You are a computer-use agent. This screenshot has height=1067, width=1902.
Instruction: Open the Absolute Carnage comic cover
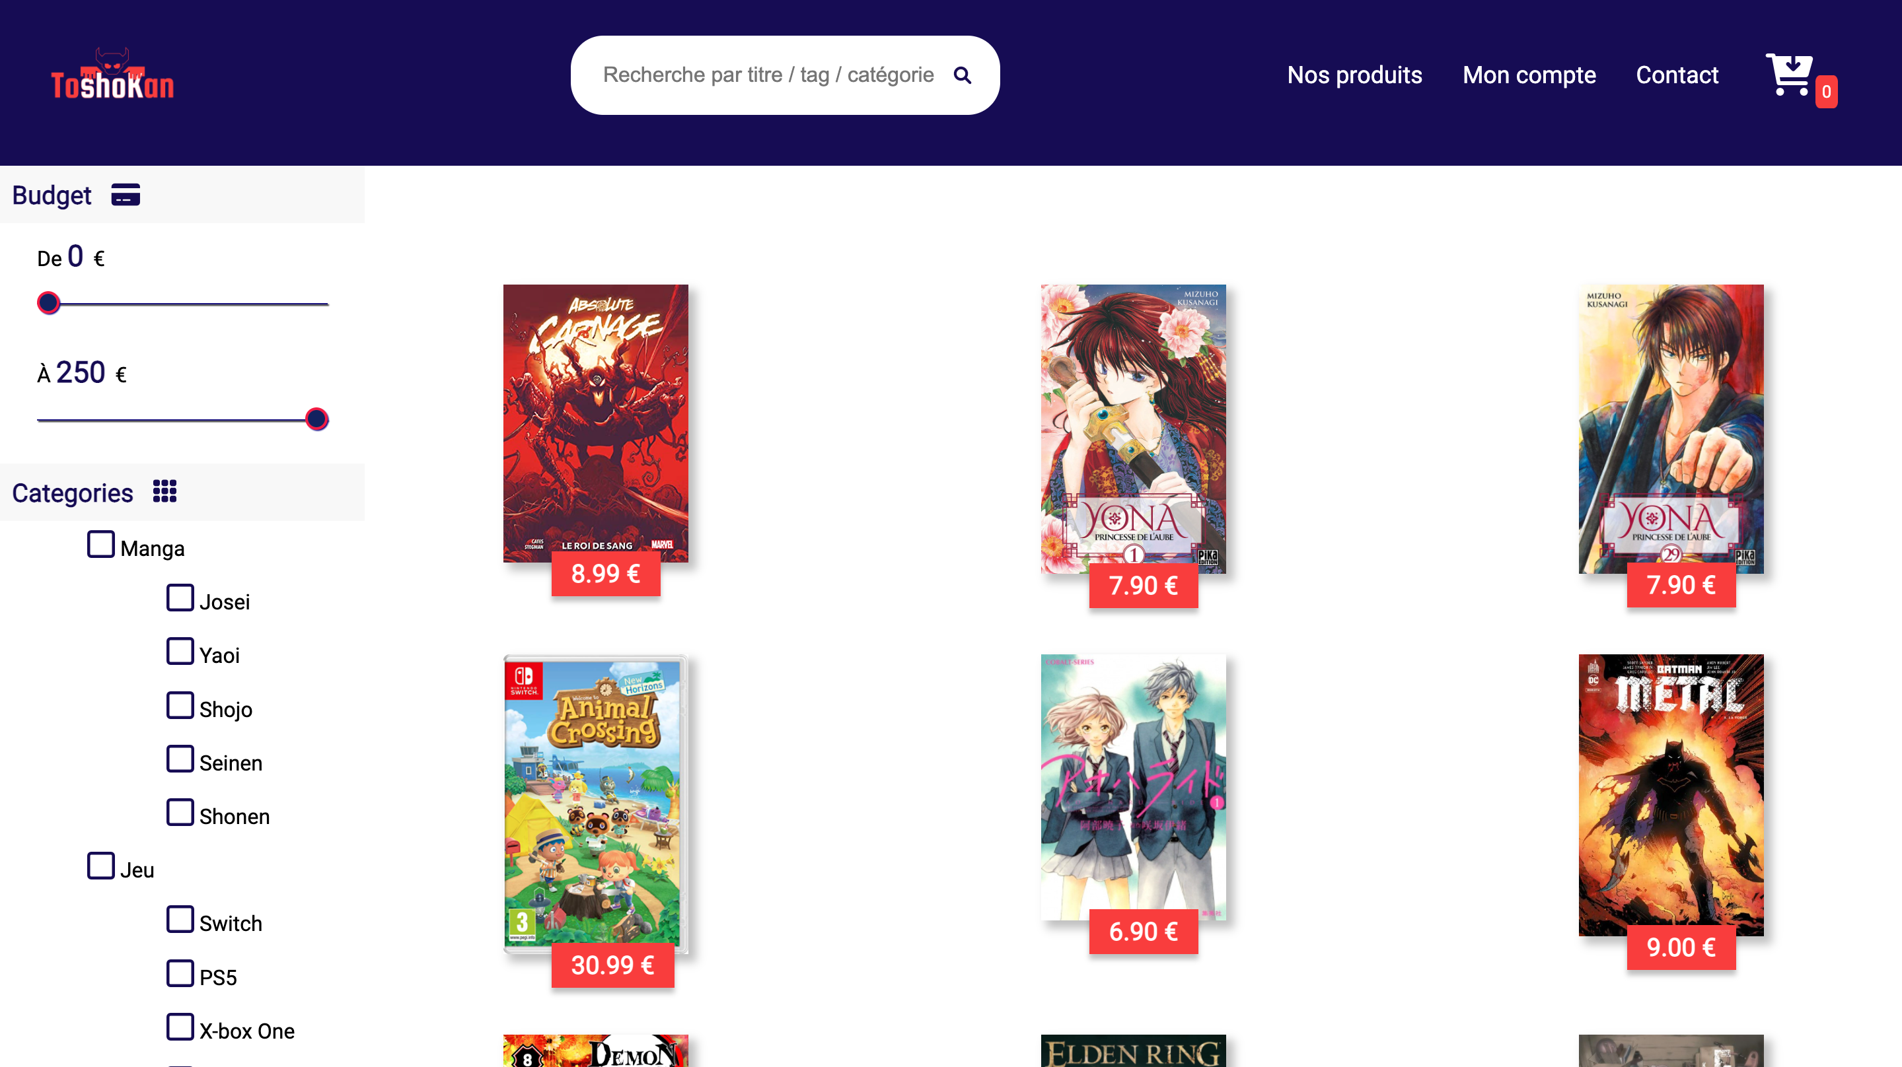(x=596, y=423)
